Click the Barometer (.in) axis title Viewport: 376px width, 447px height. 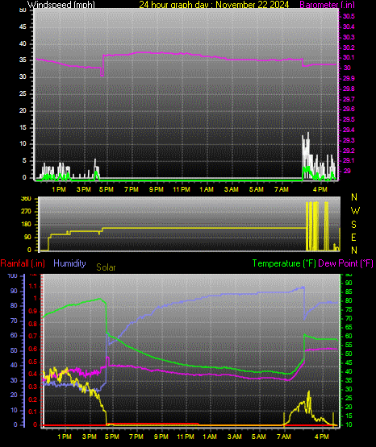click(x=327, y=5)
